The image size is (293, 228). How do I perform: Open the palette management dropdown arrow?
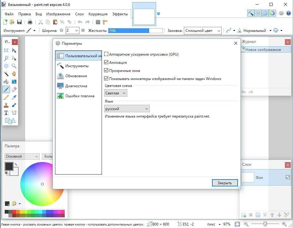(x=20, y=204)
